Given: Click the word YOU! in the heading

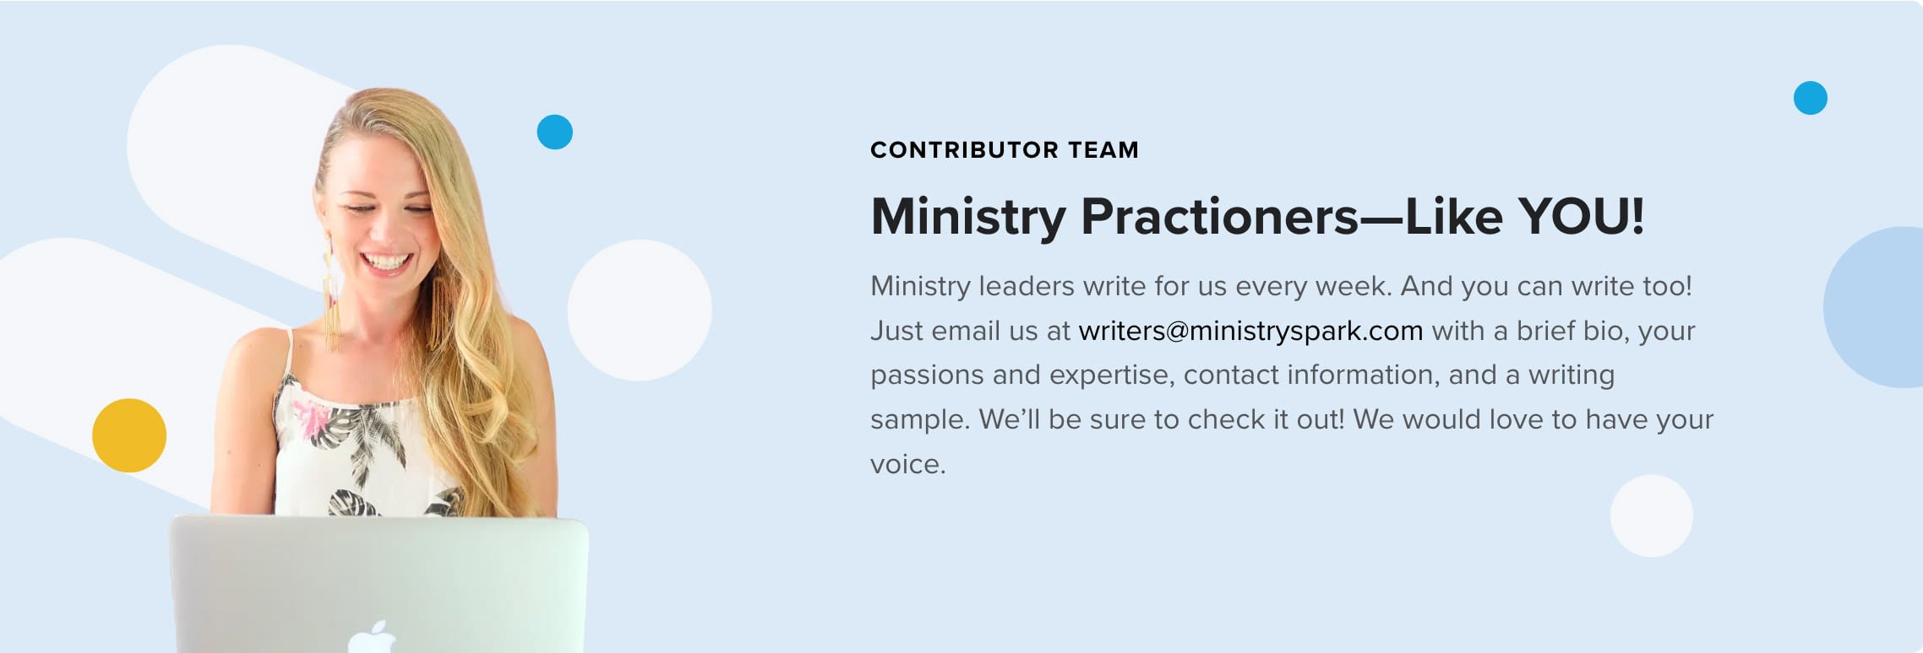Looking at the screenshot, I should [1581, 216].
